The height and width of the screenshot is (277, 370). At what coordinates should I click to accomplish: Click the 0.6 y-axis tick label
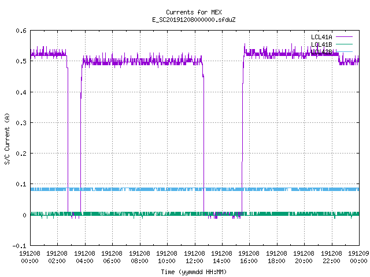[x=21, y=31]
